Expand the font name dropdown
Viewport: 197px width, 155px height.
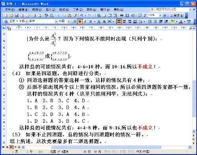coord(56,21)
